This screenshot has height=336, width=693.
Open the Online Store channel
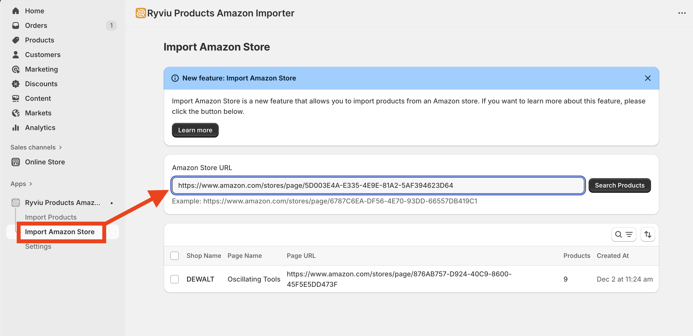45,162
